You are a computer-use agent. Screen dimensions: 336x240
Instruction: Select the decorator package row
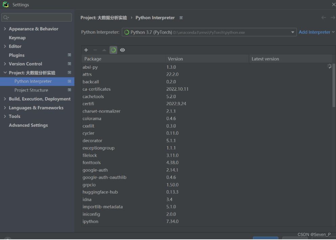click(207, 141)
